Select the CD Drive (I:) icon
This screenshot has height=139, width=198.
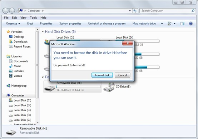coord(109,87)
